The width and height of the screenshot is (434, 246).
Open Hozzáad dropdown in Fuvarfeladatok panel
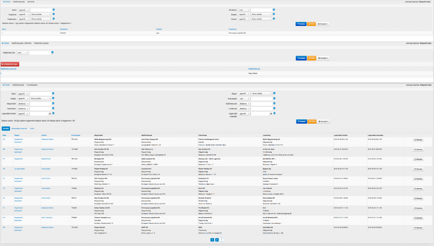pos(323,121)
